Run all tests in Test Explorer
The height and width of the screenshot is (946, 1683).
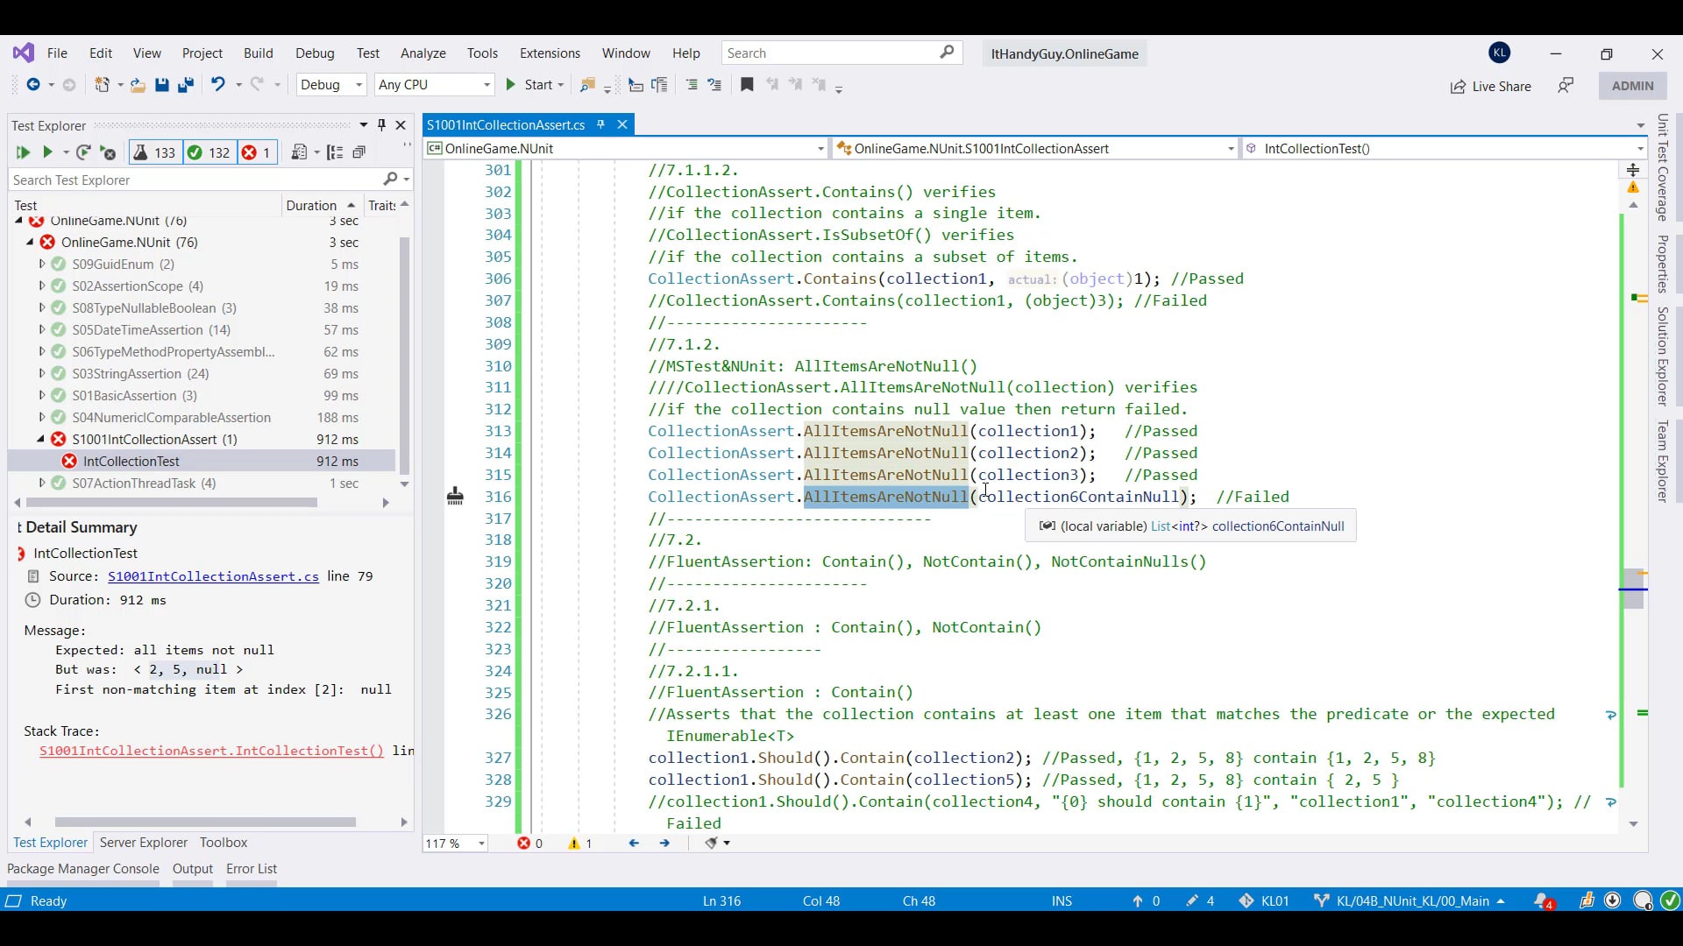click(23, 152)
